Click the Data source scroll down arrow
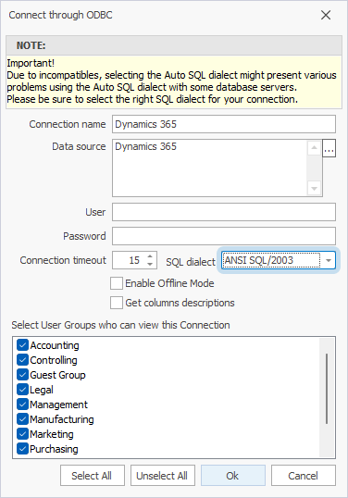Image resolution: width=348 pixels, height=498 pixels. [315, 188]
